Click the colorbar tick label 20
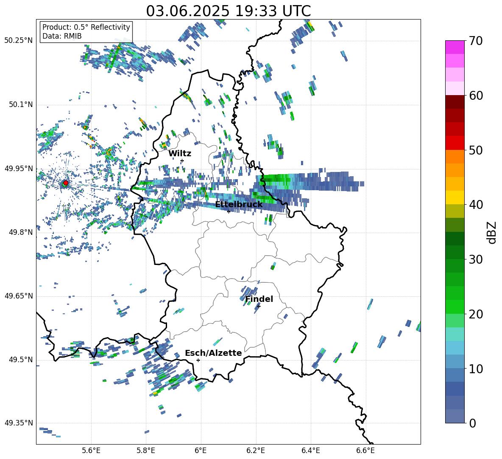This screenshot has height=459, width=502. point(476,314)
